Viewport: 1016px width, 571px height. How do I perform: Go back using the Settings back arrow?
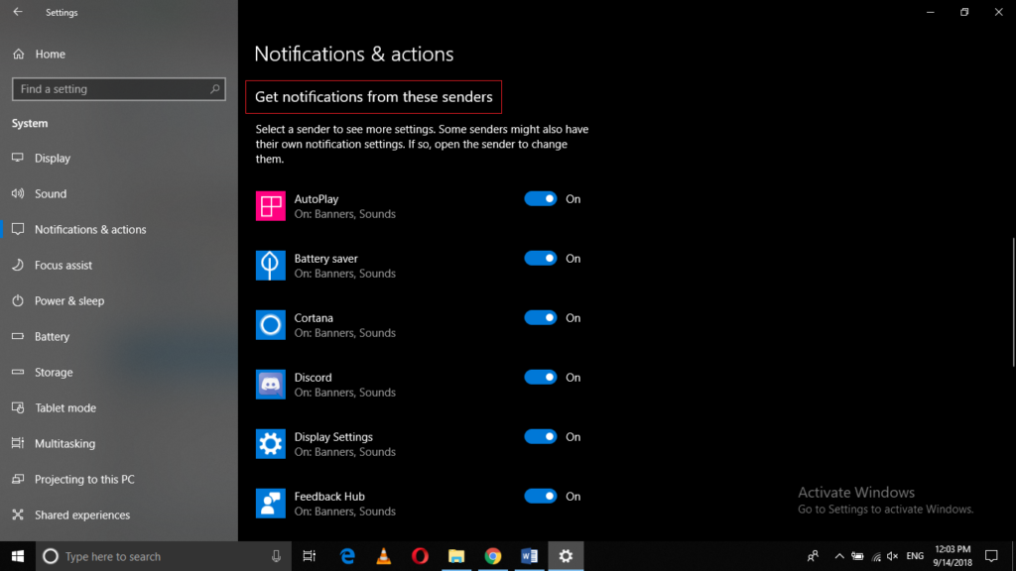point(18,12)
